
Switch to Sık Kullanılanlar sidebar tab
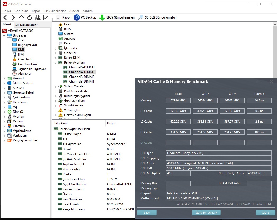pyautogui.click(x=26, y=25)
